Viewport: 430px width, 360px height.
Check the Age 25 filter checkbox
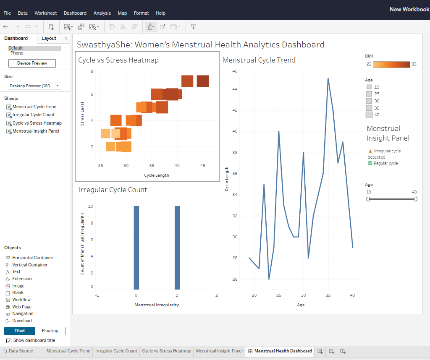point(369,94)
